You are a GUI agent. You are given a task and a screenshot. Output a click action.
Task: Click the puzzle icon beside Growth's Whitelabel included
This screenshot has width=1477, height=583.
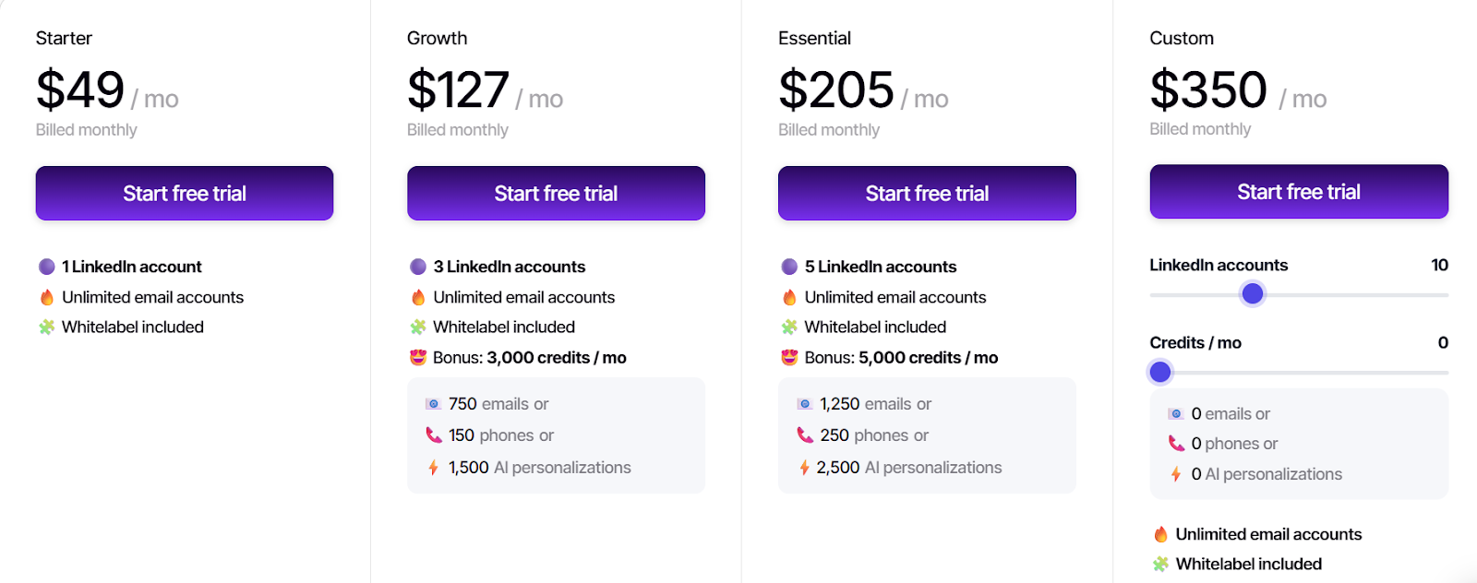pyautogui.click(x=416, y=327)
